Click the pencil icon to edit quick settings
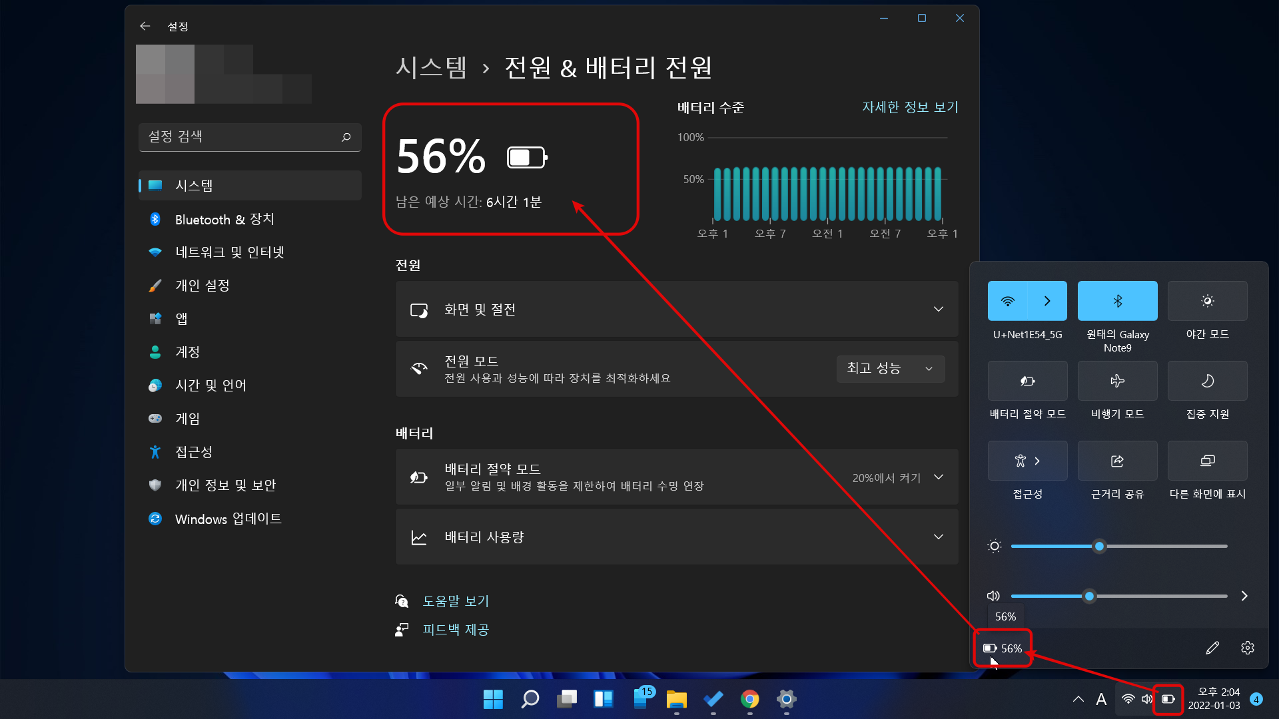 pos(1213,647)
